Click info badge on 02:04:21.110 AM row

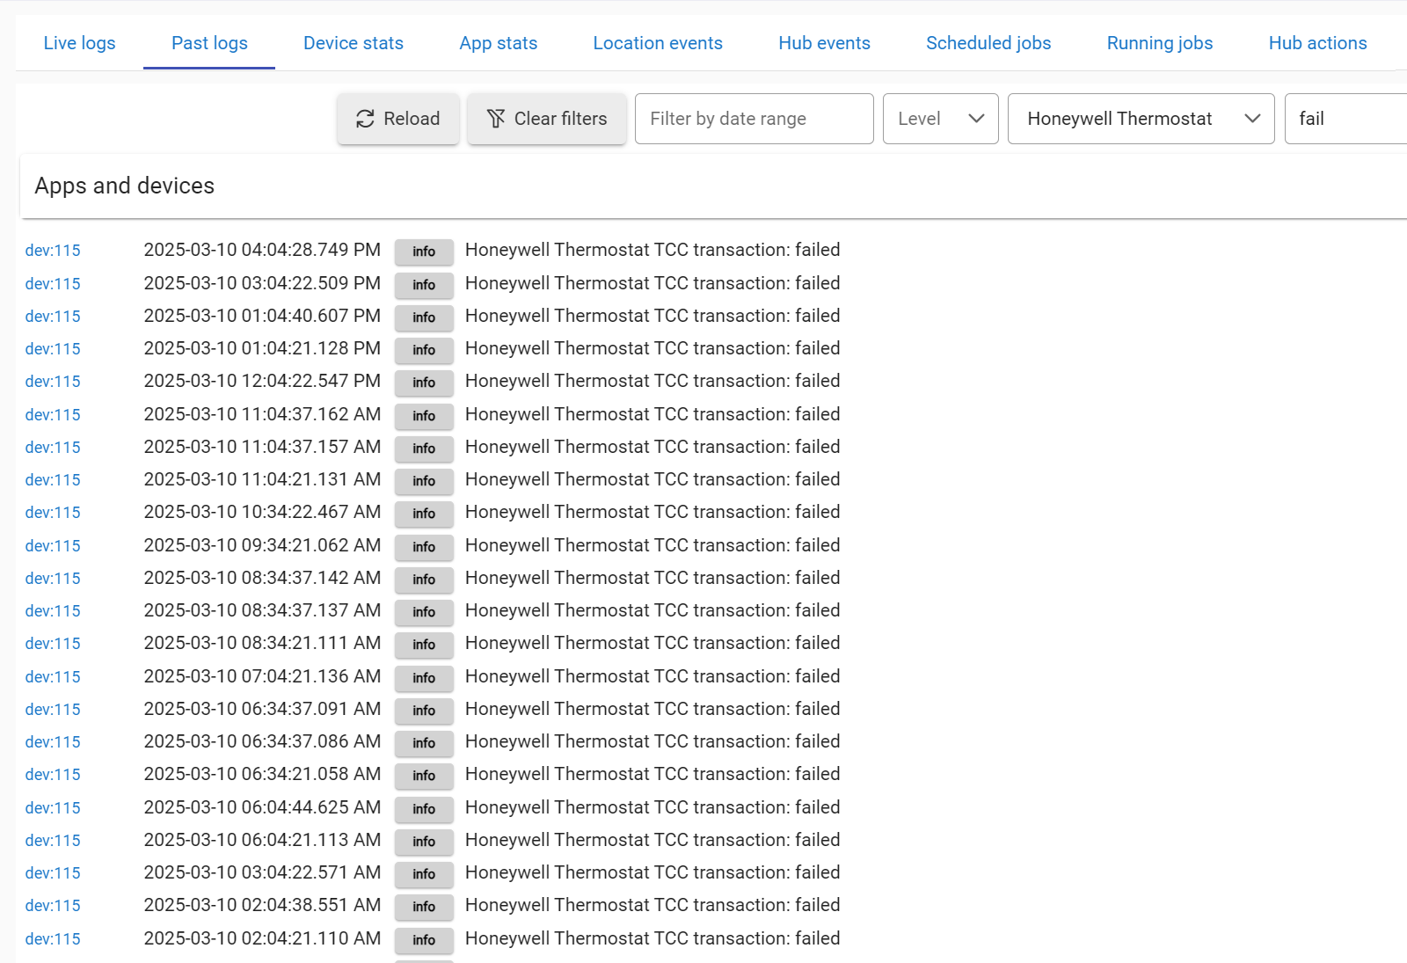424,940
